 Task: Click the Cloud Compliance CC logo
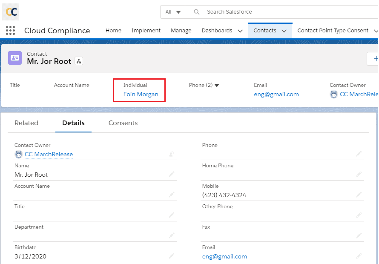pos(10,11)
